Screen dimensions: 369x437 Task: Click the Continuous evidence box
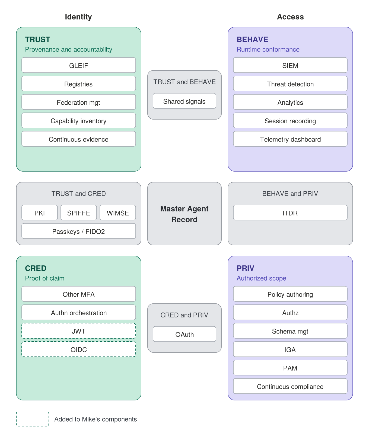[79, 139]
